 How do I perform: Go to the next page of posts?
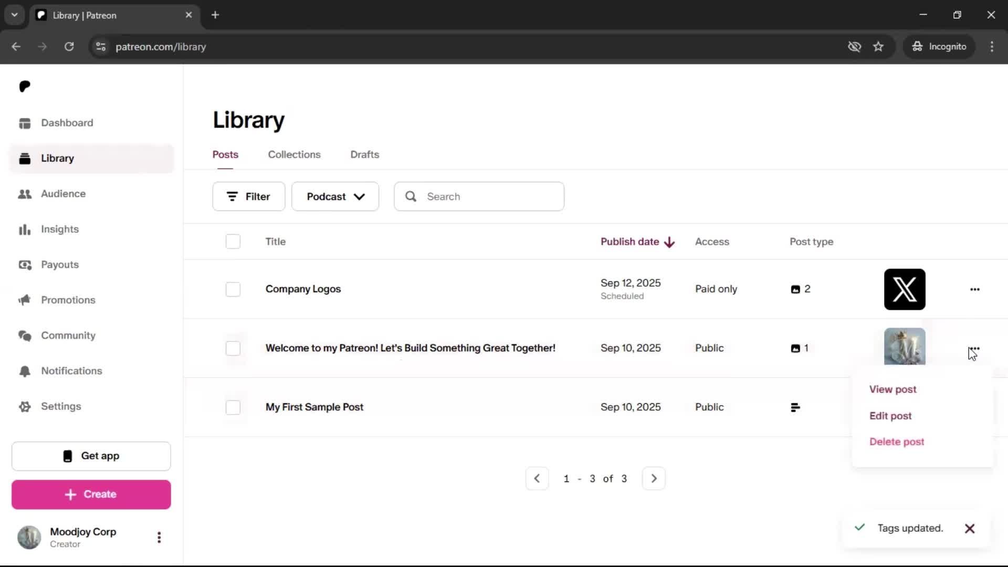tap(654, 478)
